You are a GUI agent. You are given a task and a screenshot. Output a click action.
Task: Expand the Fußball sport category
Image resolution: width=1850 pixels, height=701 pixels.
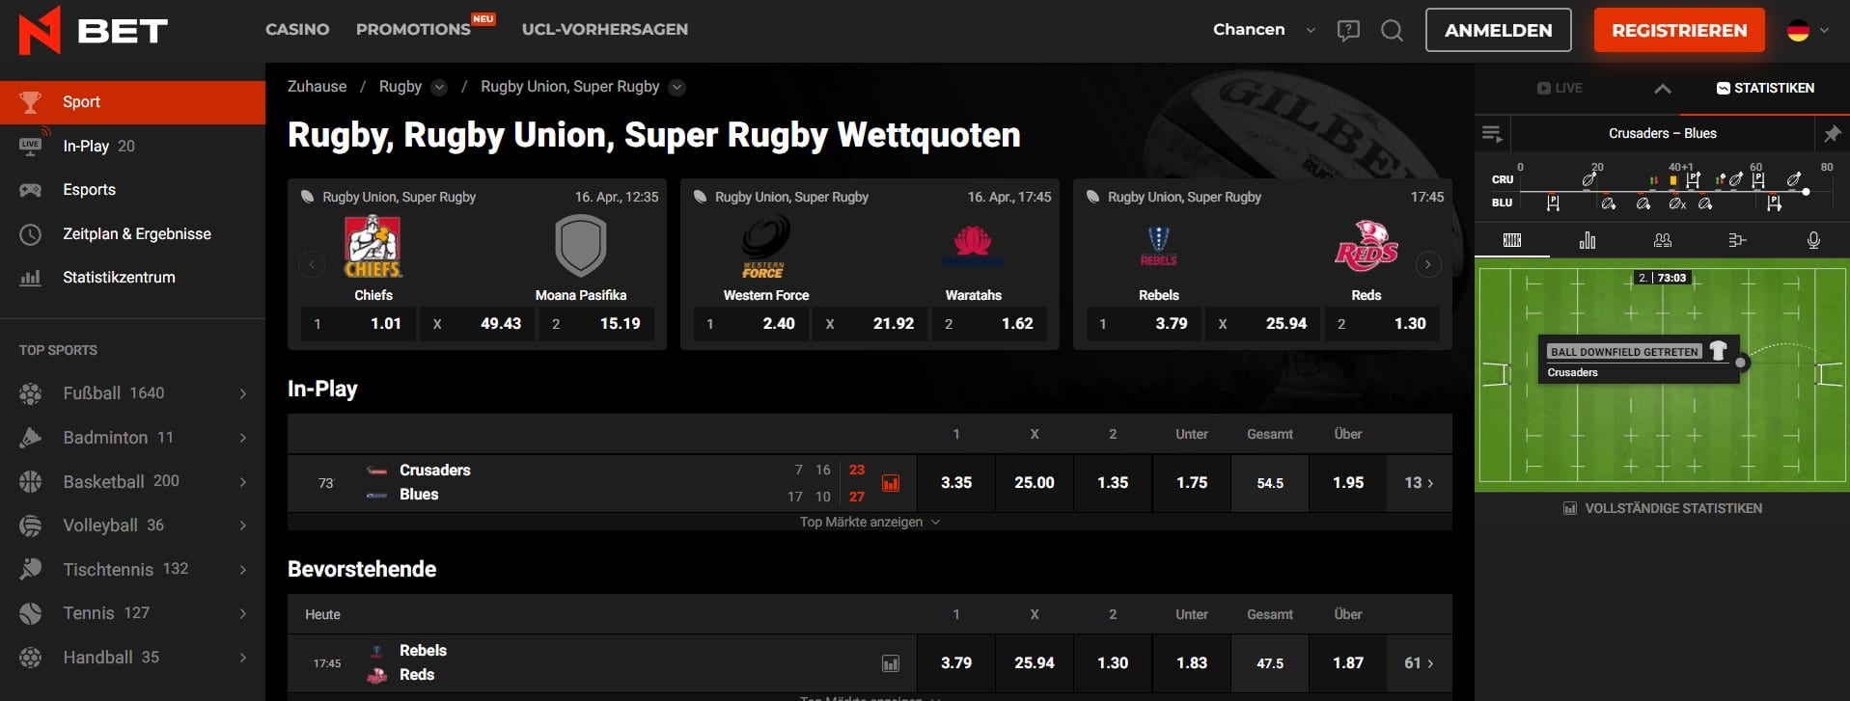point(243,393)
